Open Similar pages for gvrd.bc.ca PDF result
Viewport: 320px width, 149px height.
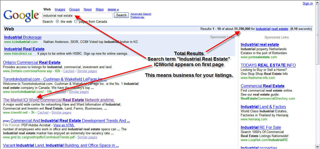(87, 137)
